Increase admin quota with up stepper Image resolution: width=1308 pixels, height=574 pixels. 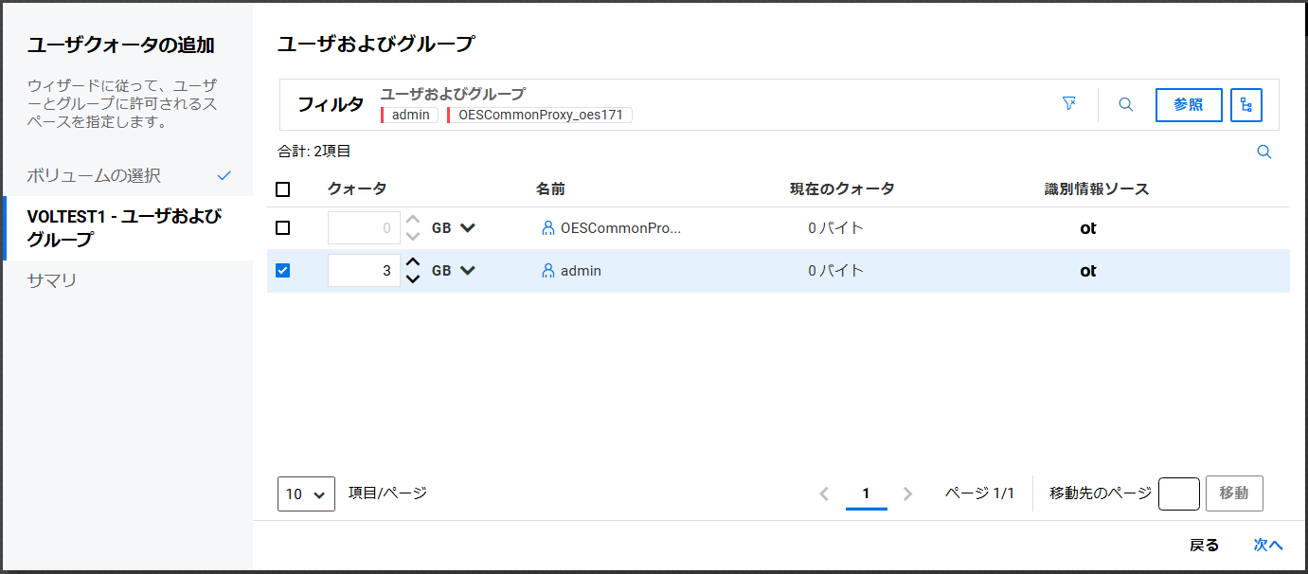pos(413,263)
